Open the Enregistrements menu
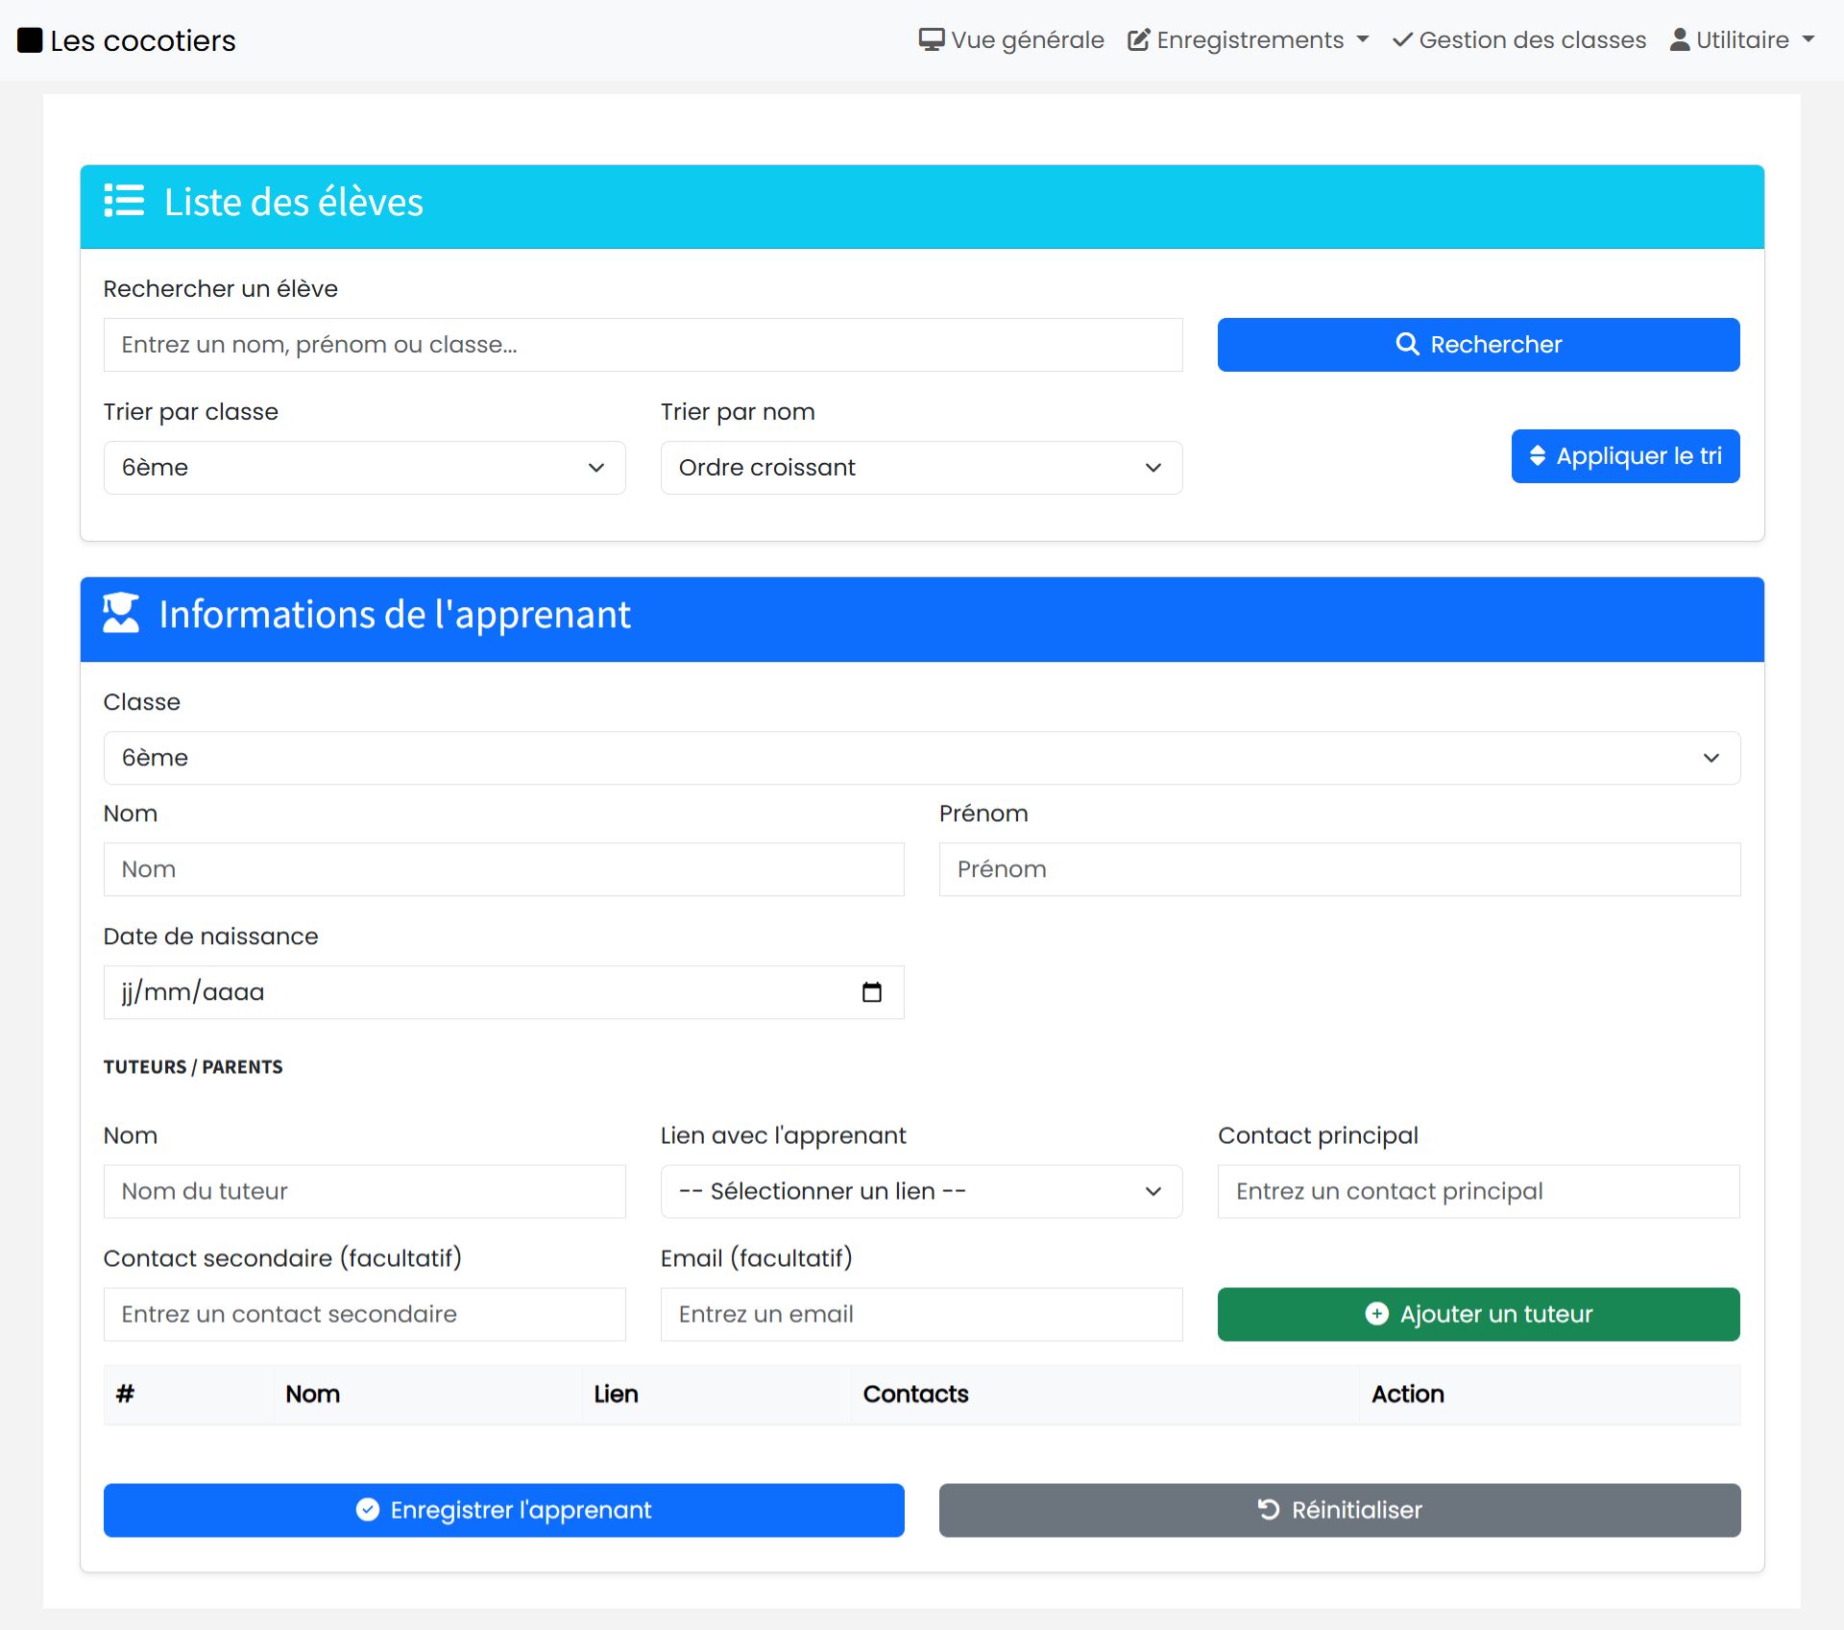The width and height of the screenshot is (1844, 1630). 1249,39
